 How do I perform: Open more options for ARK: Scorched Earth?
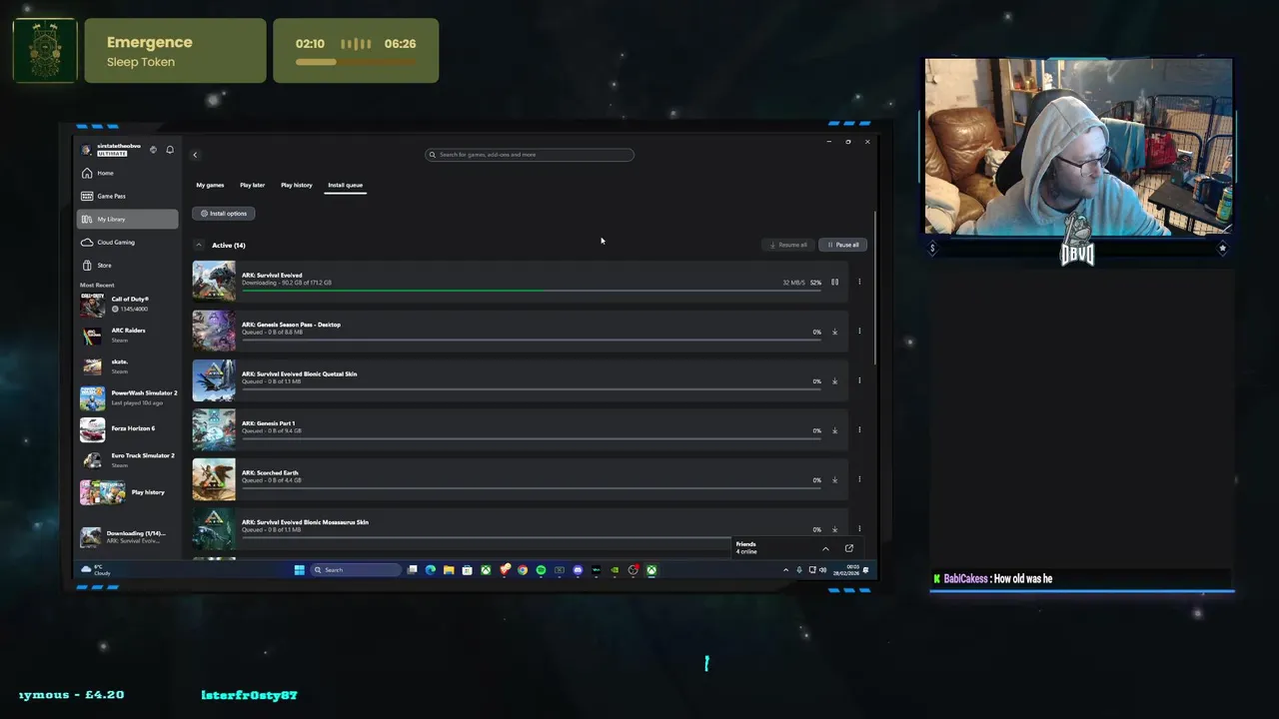coord(859,479)
